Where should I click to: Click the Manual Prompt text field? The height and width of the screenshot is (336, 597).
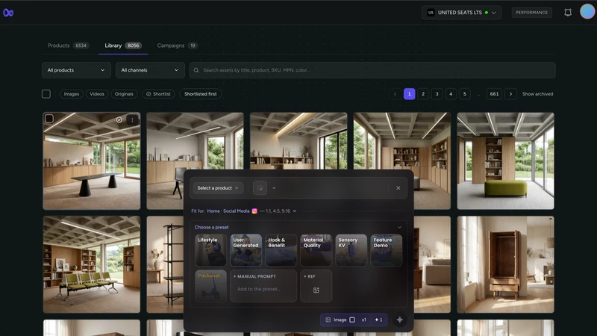pos(263,286)
